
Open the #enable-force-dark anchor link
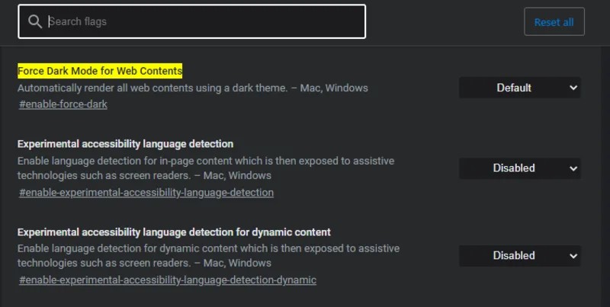(63, 104)
